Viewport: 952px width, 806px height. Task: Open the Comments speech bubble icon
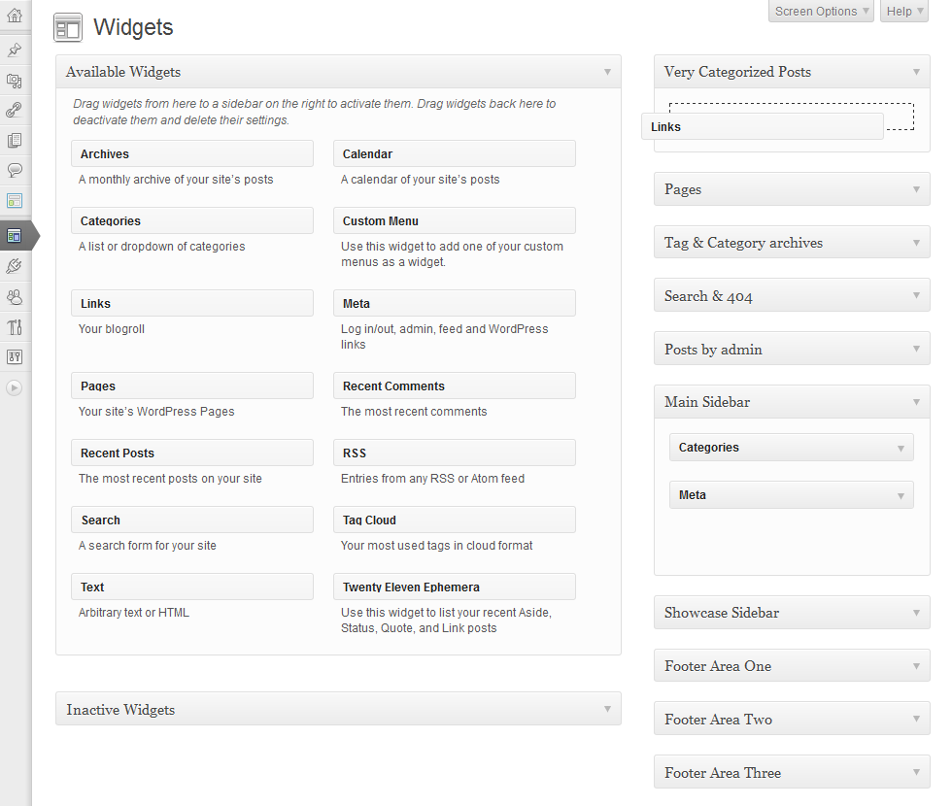15,170
